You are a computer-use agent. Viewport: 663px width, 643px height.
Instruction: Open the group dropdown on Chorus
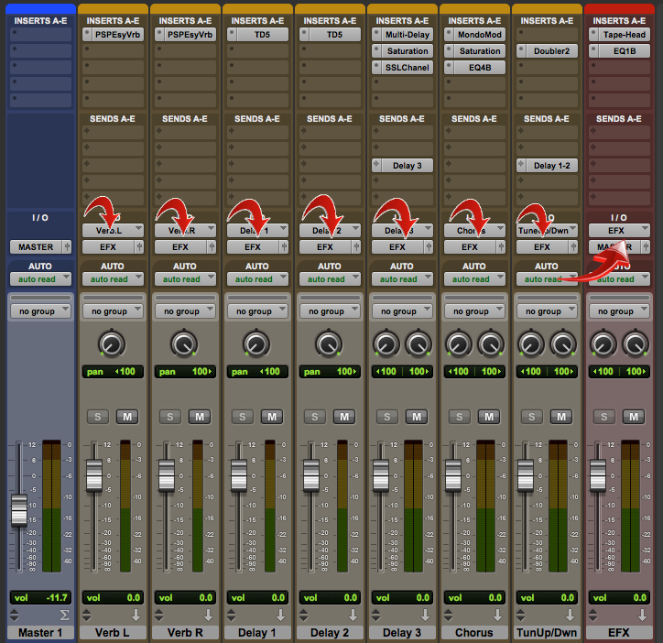point(475,311)
